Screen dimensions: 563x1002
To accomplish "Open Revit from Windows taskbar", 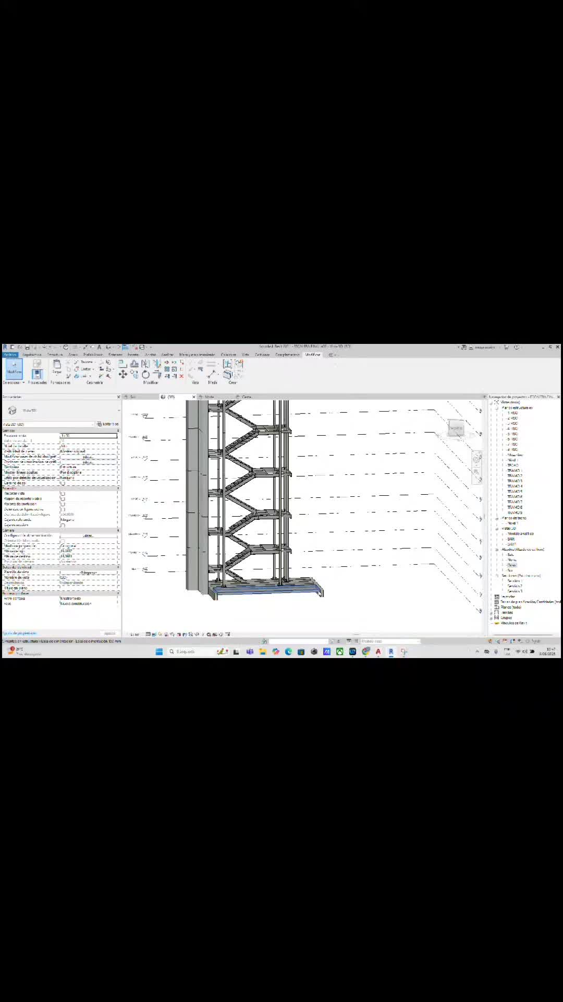I will [391, 651].
